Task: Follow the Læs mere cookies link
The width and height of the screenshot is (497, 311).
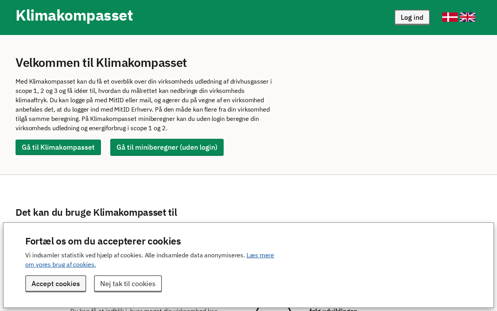Action: [260, 255]
